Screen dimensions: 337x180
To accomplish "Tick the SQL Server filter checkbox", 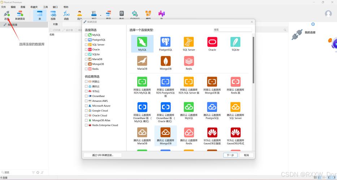I will (x=86, y=45).
